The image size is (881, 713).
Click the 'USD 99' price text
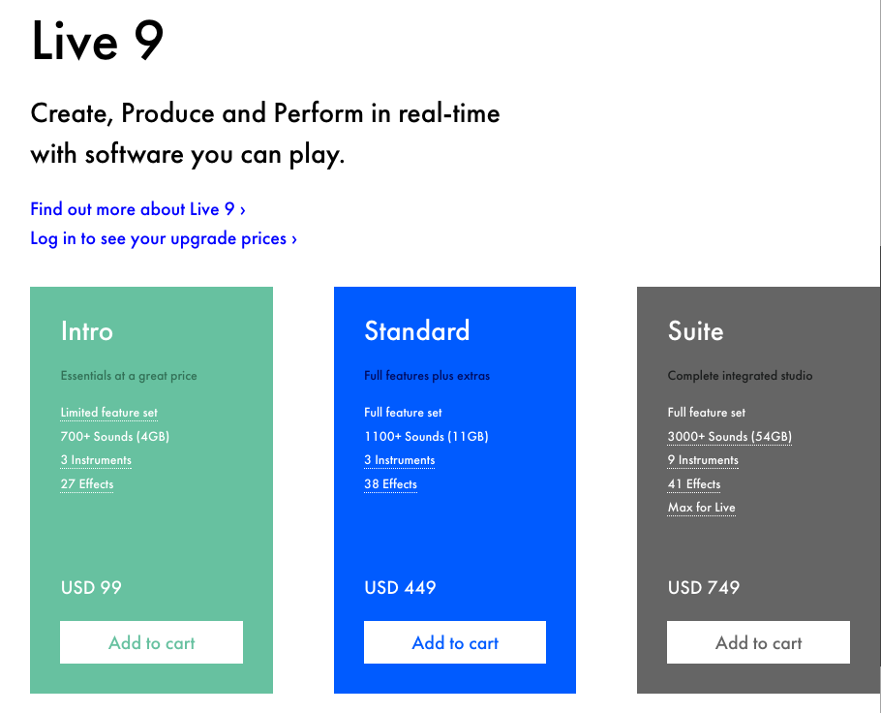[91, 587]
